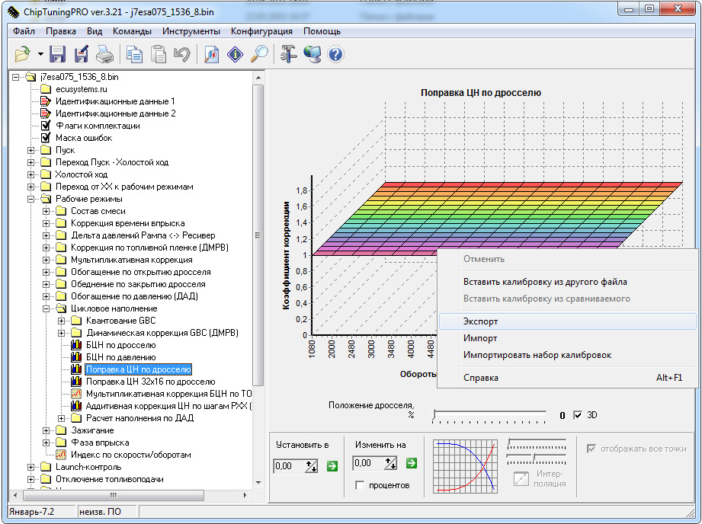Click the Copy toolbar icon
Image resolution: width=702 pixels, height=524 pixels.
(x=134, y=54)
